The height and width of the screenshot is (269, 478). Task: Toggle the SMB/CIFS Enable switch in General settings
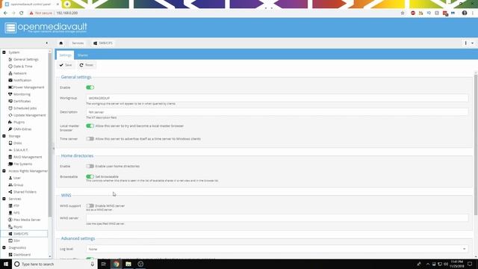(x=90, y=87)
